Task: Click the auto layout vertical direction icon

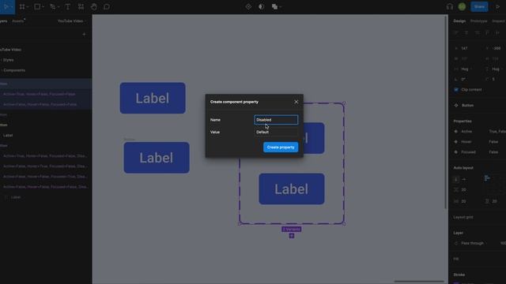Action: tap(456, 179)
